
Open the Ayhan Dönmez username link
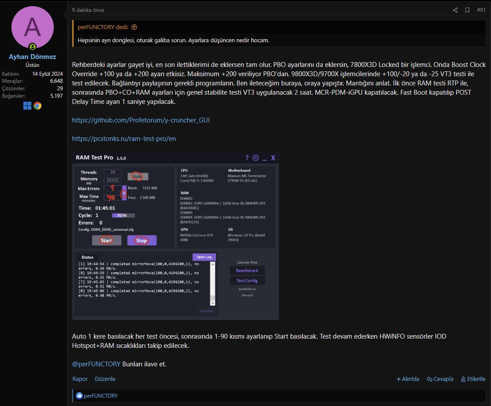(33, 57)
